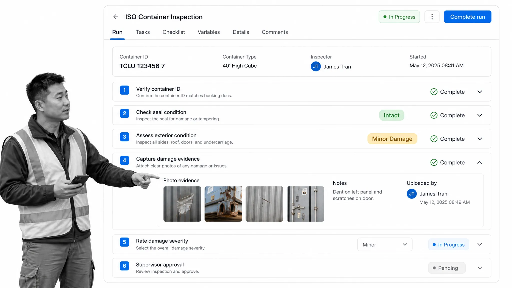Click the green check icon on Assess exterior condition
Image resolution: width=512 pixels, height=288 pixels.
[x=434, y=139]
